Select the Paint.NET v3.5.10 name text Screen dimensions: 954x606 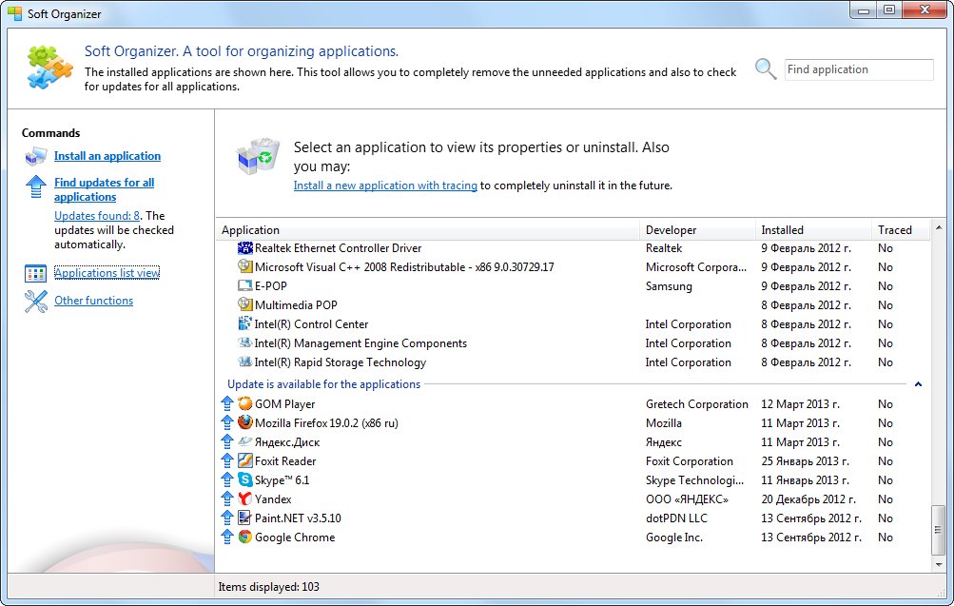click(x=298, y=518)
